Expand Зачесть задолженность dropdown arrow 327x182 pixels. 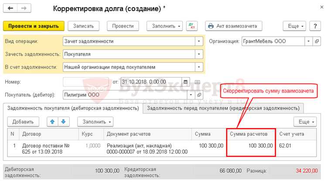(199, 54)
